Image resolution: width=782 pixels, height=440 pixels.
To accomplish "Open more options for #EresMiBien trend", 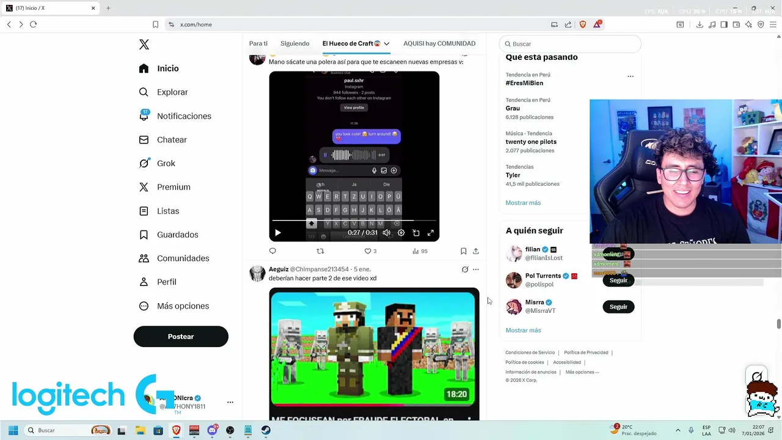I will pyautogui.click(x=630, y=76).
